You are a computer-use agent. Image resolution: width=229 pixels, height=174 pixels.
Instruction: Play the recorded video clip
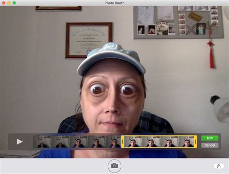pyautogui.click(x=20, y=142)
